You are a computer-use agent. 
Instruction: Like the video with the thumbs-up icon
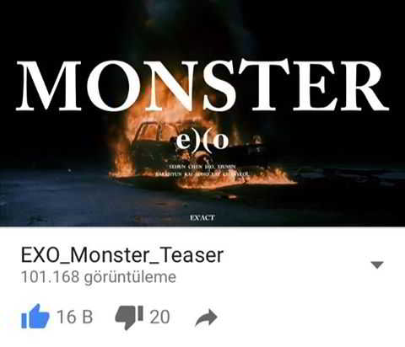35,317
